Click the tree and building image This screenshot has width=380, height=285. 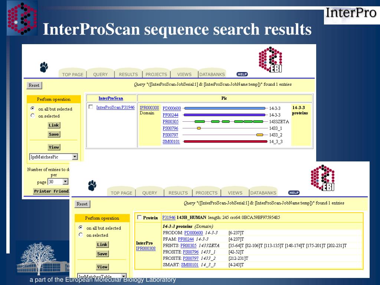click(42, 258)
